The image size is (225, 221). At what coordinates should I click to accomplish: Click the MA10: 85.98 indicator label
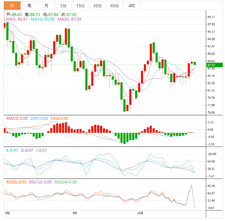tap(43, 19)
